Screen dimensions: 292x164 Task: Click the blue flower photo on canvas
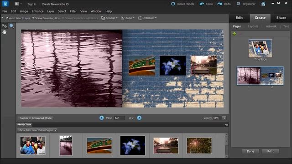pyautogui.click(x=172, y=66)
